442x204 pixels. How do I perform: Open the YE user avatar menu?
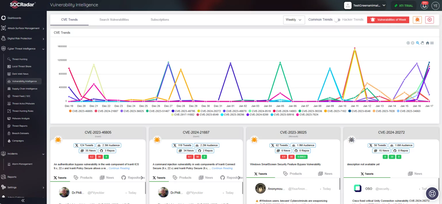click(435, 5)
